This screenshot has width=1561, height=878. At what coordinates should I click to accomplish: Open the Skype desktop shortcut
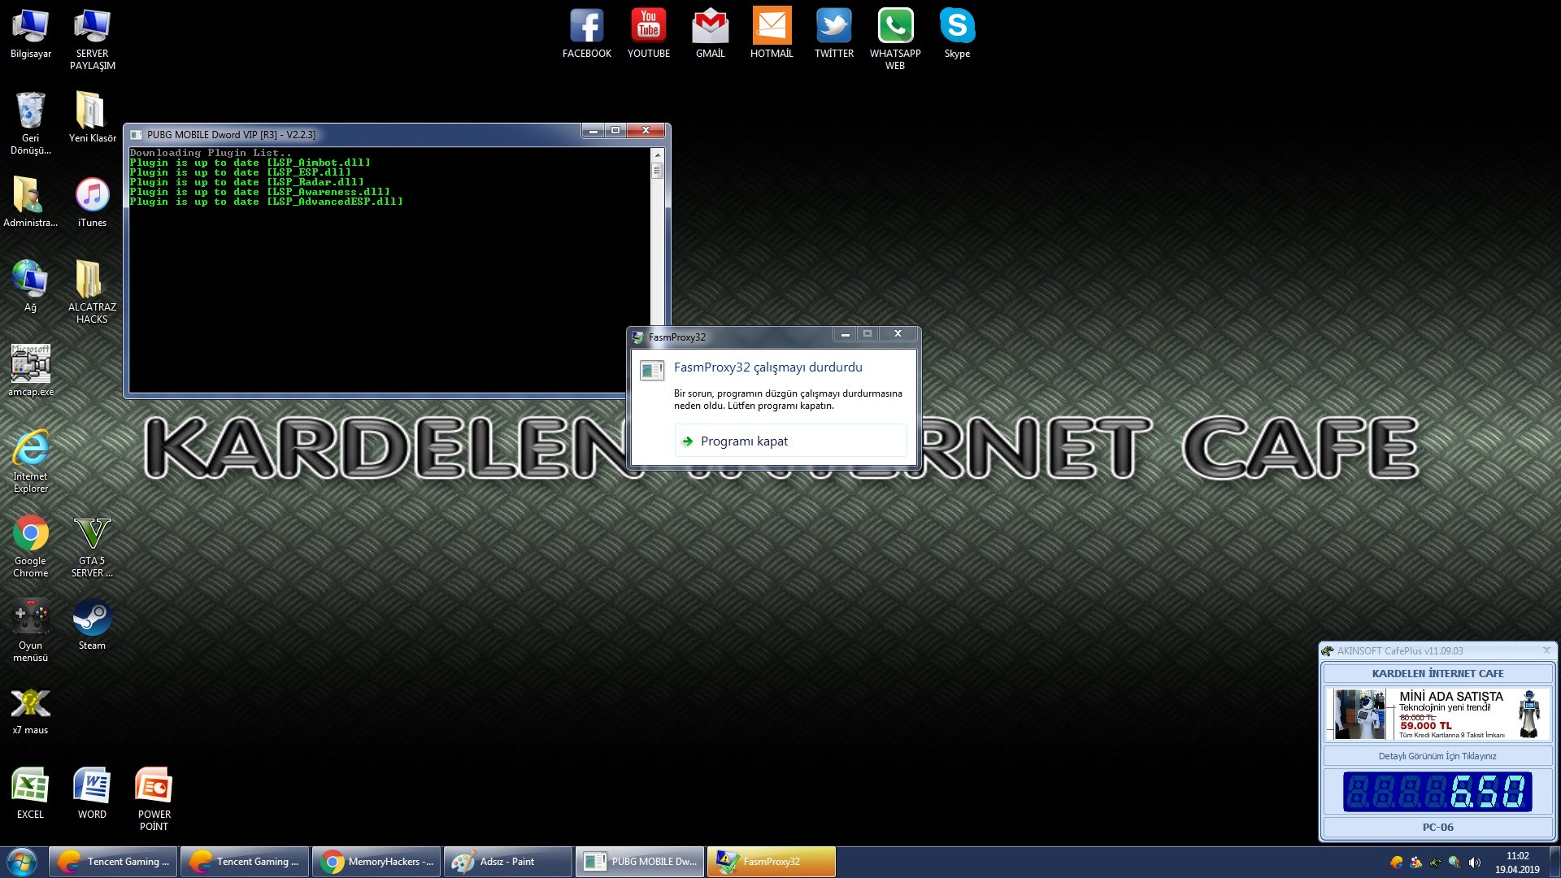tap(957, 34)
